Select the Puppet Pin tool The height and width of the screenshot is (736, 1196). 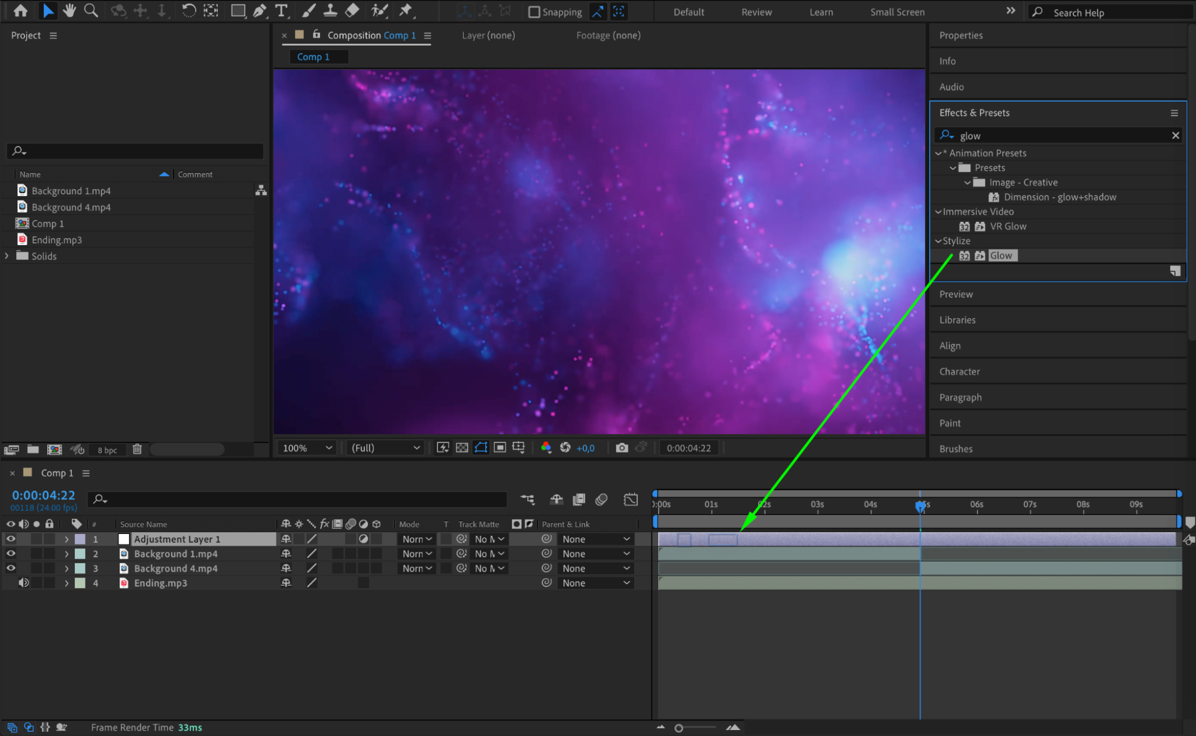[406, 10]
